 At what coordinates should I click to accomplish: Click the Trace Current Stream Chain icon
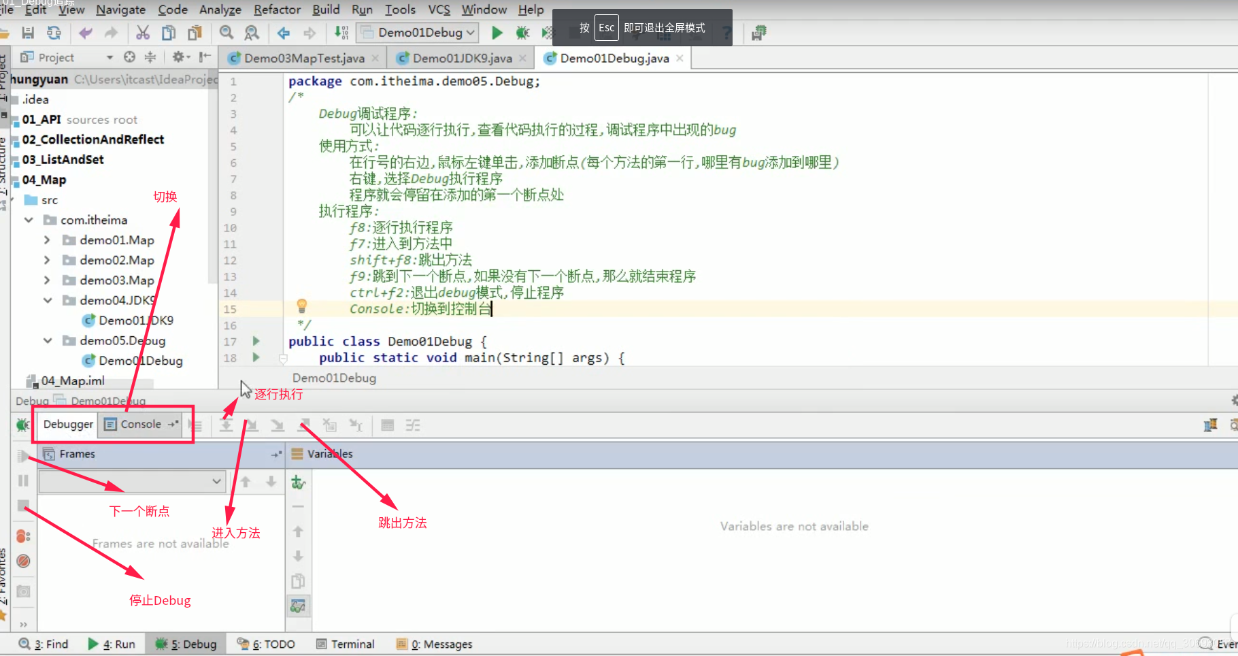click(x=413, y=426)
